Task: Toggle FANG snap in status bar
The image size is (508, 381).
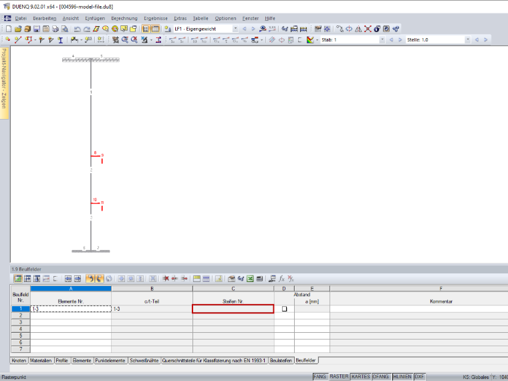Action: 320,377
